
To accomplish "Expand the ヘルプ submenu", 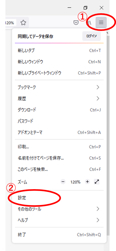I will [x=59, y=220].
